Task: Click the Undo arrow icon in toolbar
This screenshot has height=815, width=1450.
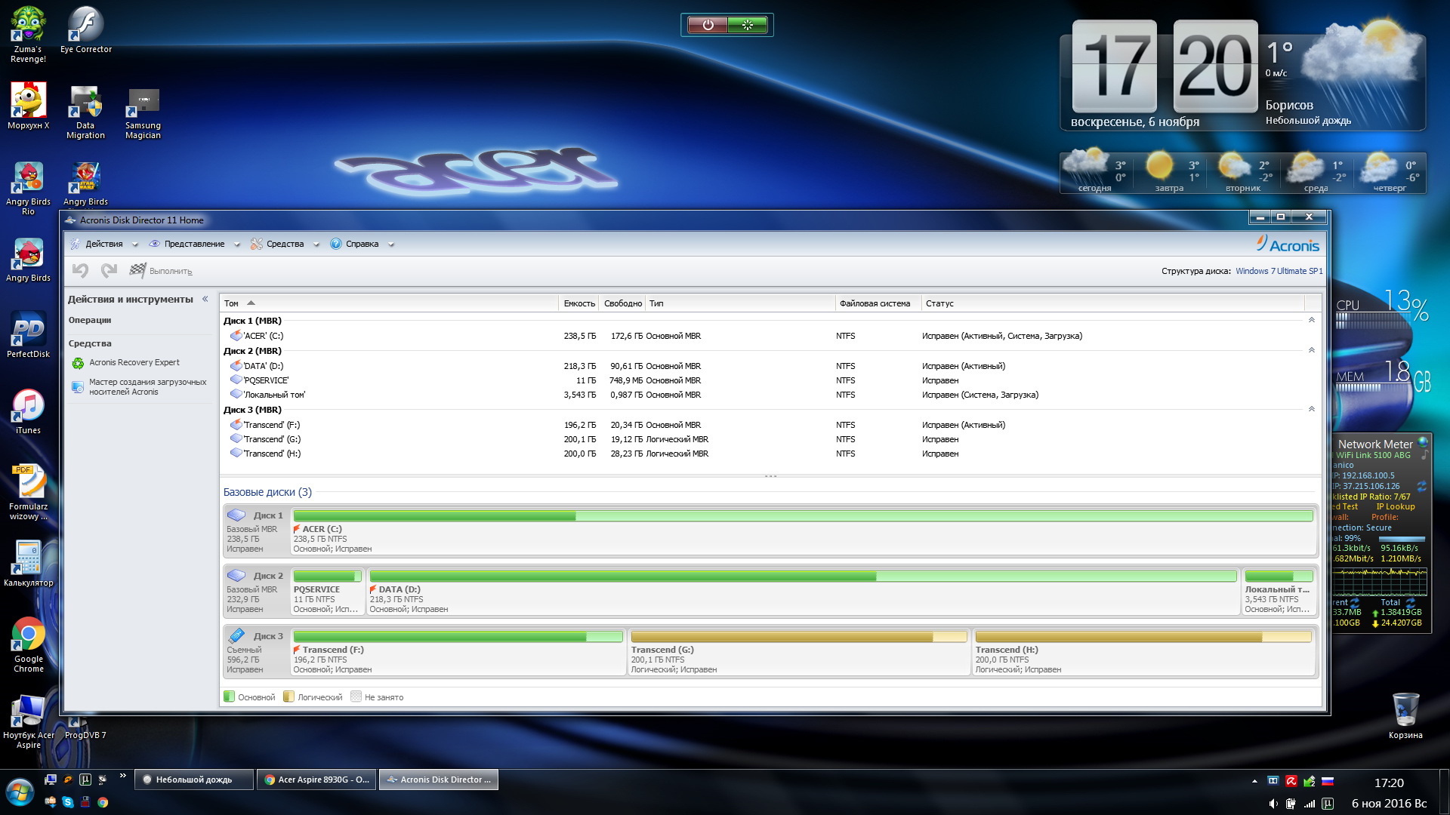Action: pyautogui.click(x=80, y=270)
